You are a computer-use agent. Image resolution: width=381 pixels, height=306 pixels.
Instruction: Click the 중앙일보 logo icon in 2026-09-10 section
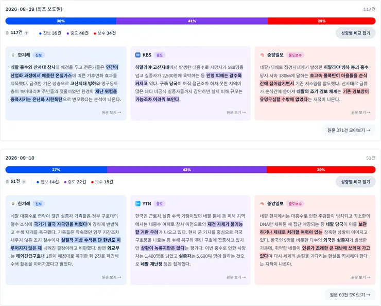click(x=262, y=204)
